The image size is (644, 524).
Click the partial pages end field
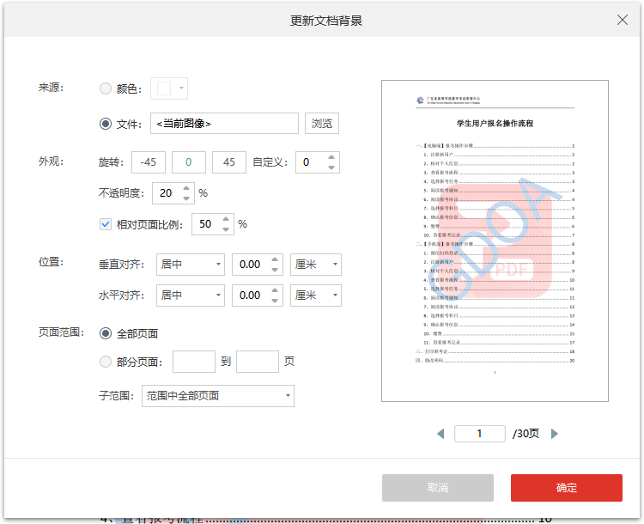(258, 362)
